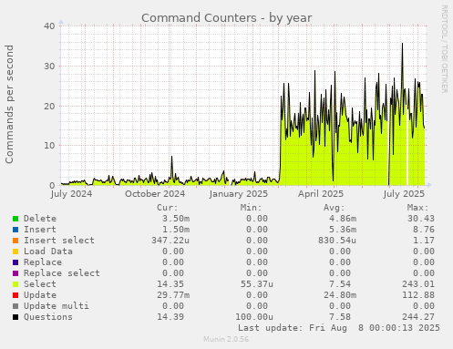Click the July 2025 axis label
Image resolution: width=453 pixels, height=349 pixels.
404,194
